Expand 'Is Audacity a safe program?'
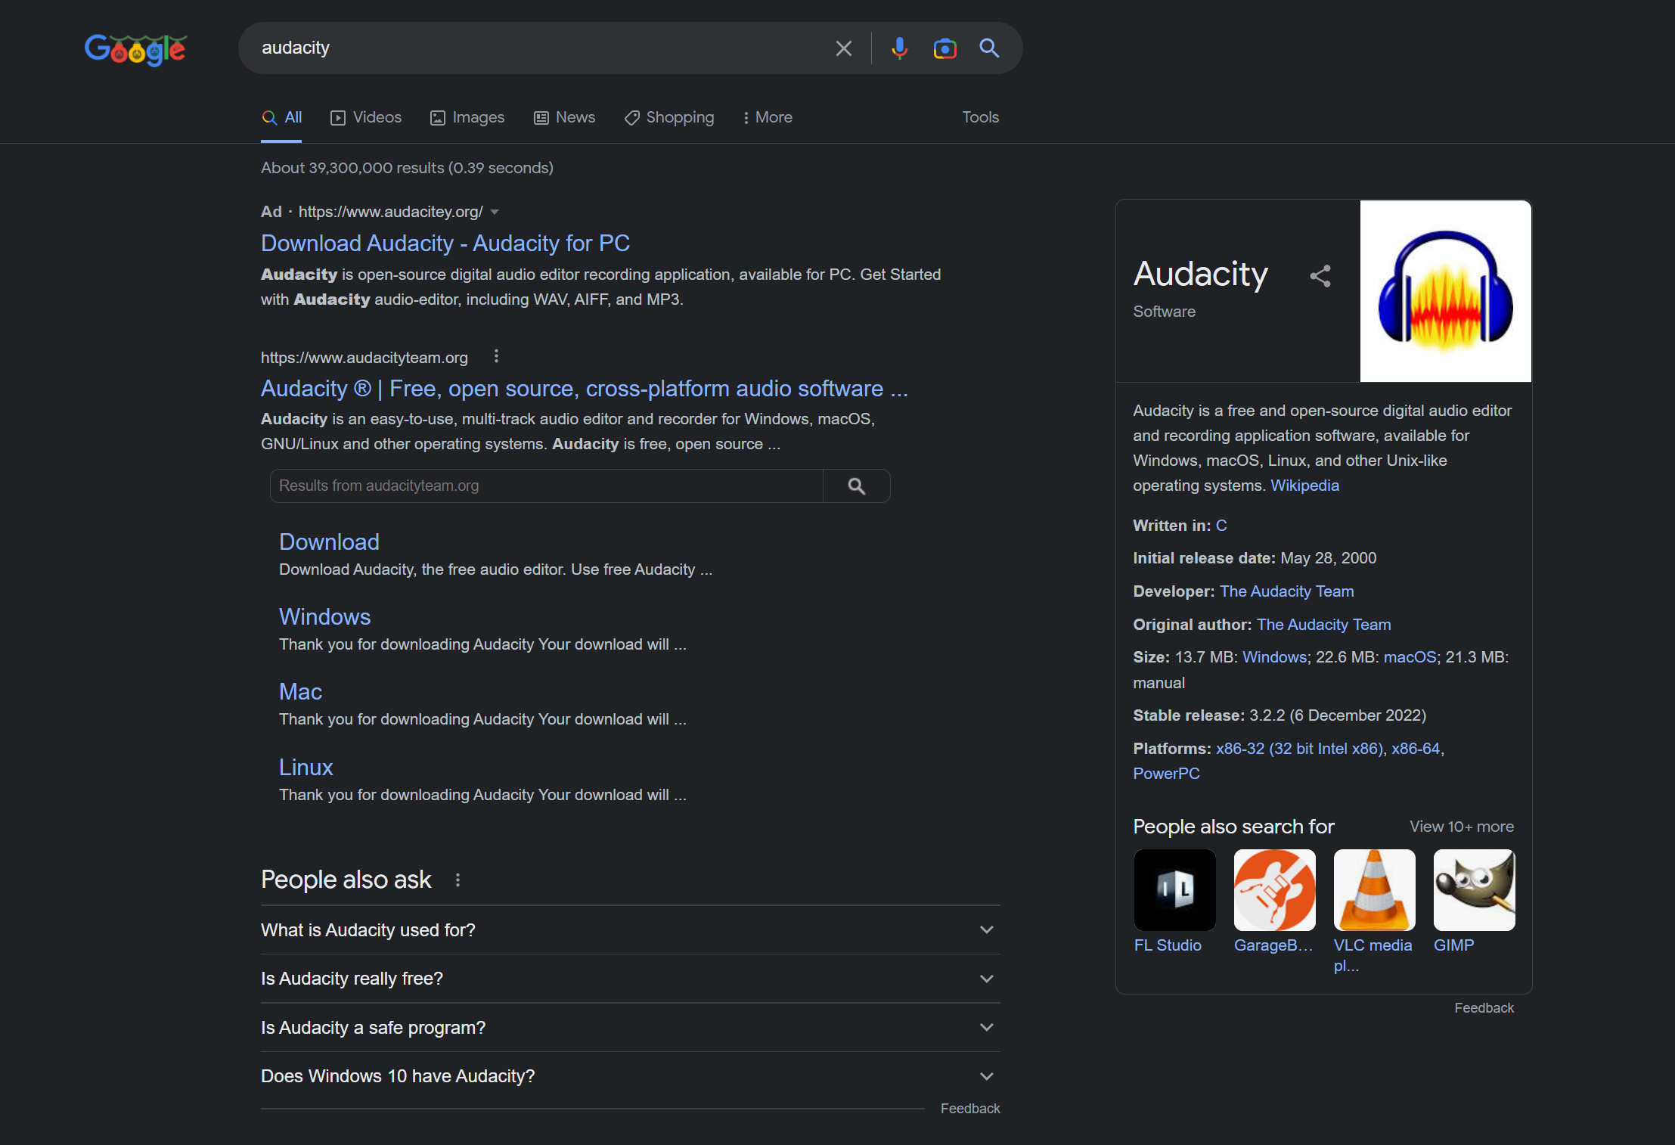 click(630, 1027)
